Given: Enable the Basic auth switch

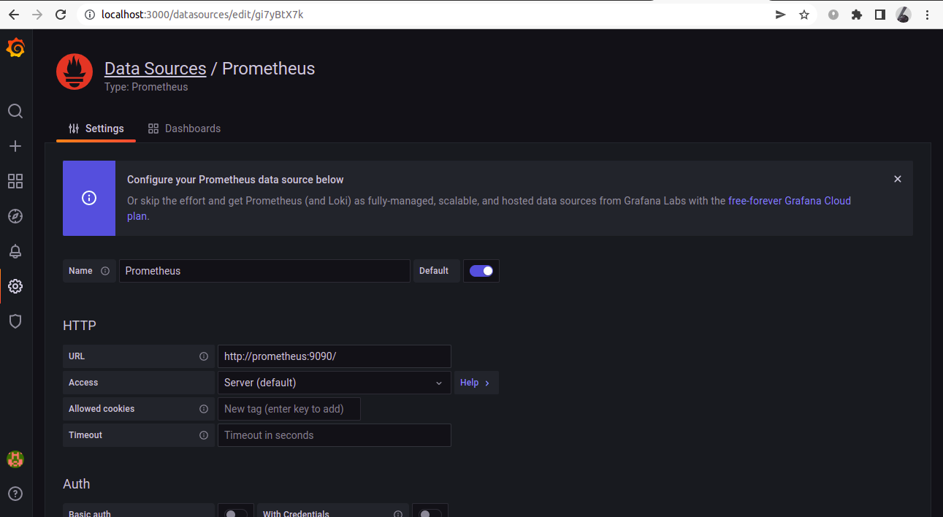Looking at the screenshot, I should [x=236, y=514].
